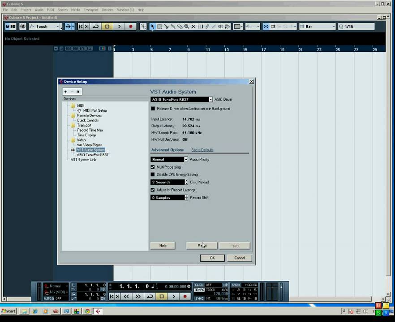Click the Help button in Device Setup
This screenshot has width=395, height=322.
(x=163, y=246)
